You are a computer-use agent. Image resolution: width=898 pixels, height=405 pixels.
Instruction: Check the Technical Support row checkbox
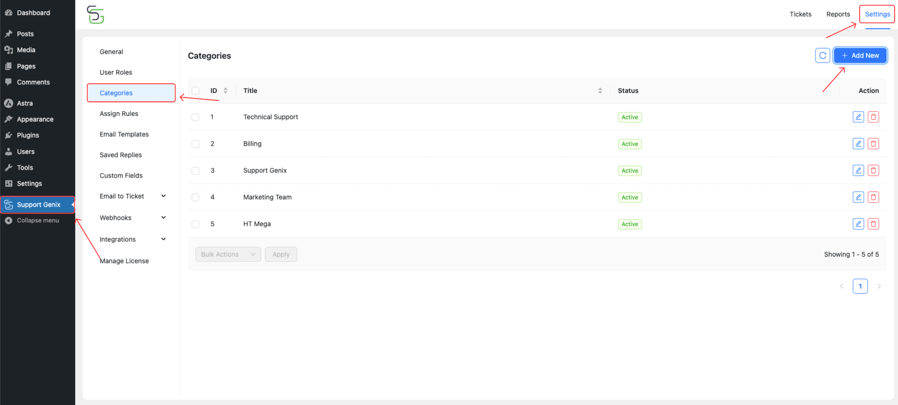click(x=195, y=117)
